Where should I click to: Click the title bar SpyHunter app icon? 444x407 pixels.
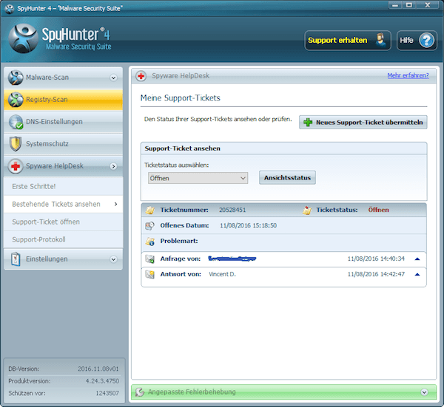(x=10, y=8)
